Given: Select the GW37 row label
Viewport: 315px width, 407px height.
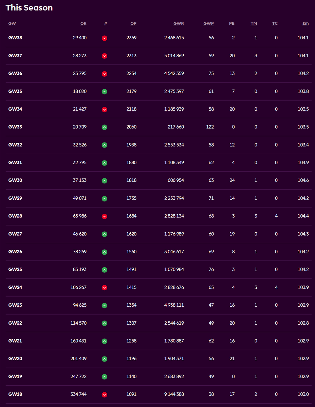Looking at the screenshot, I should [15, 56].
